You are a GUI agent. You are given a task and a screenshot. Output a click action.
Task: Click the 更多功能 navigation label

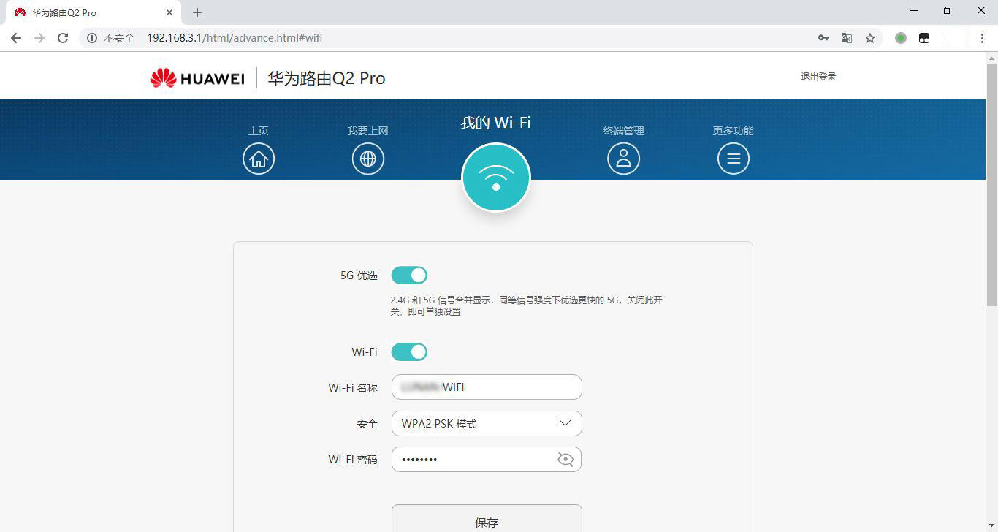(734, 131)
